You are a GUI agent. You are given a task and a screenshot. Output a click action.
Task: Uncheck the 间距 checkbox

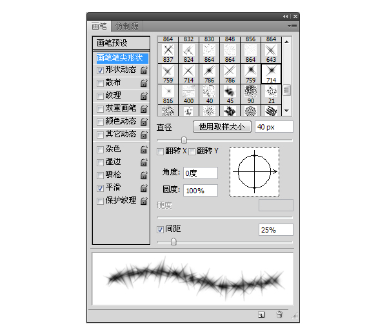(x=160, y=229)
